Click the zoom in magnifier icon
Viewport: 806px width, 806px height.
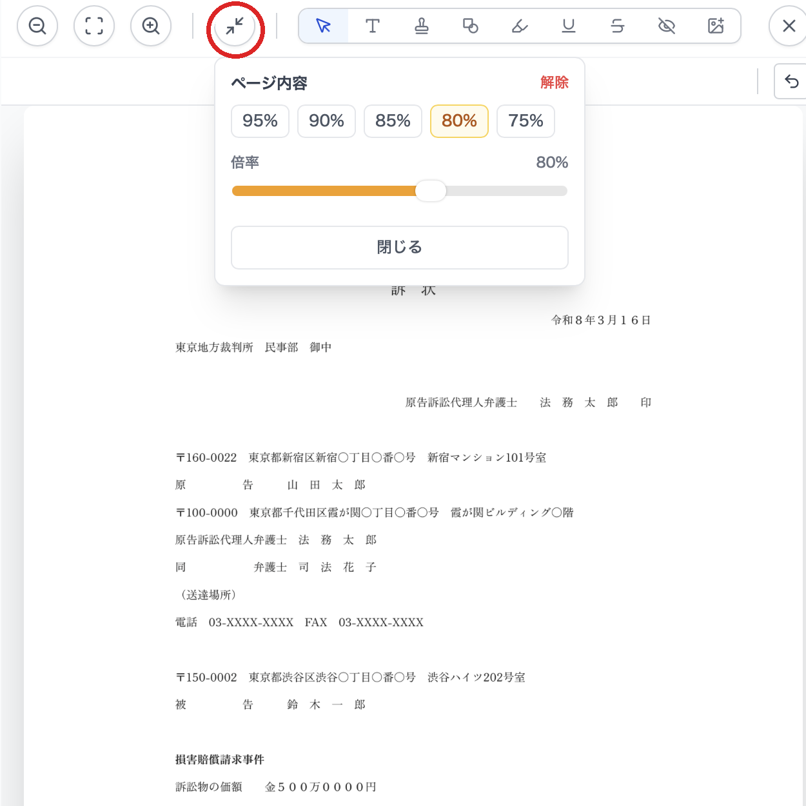pyautogui.click(x=151, y=26)
